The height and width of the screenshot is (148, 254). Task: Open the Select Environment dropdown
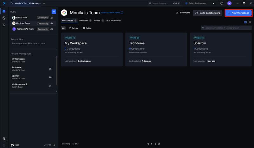pos(200,3)
